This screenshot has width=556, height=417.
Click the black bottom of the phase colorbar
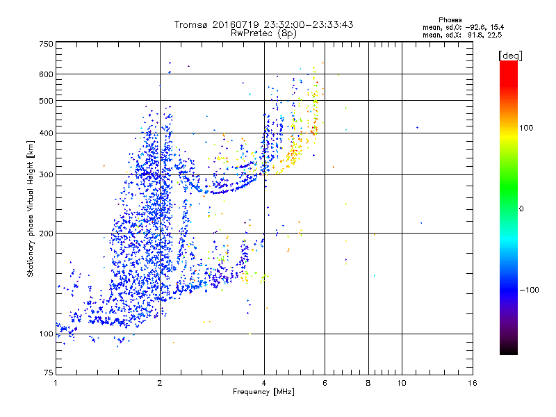click(509, 351)
